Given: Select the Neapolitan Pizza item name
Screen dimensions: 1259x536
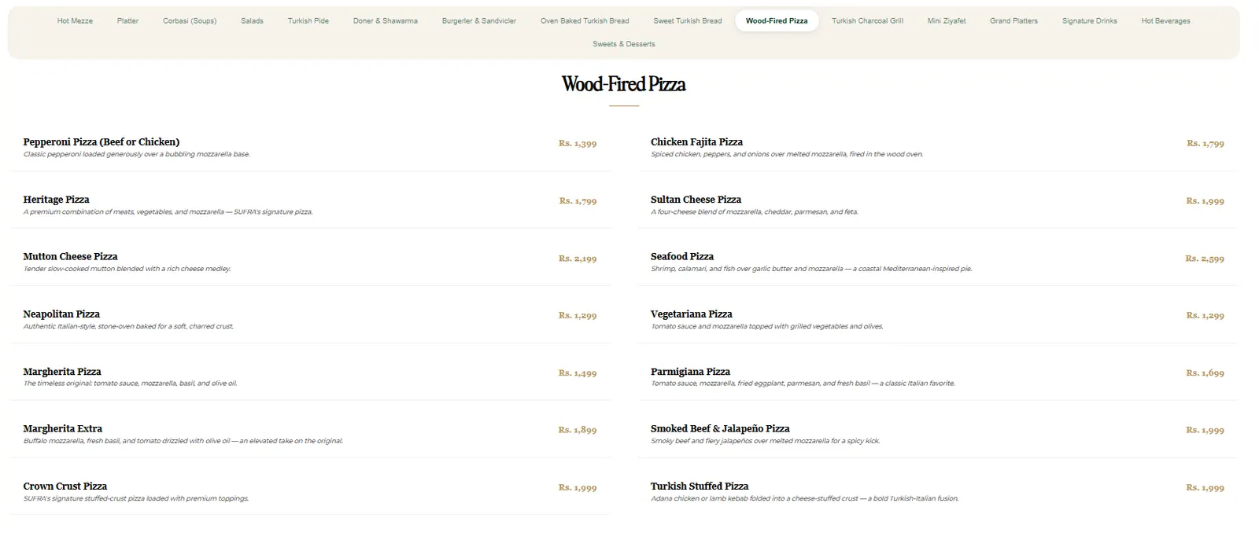Looking at the screenshot, I should pos(61,314).
